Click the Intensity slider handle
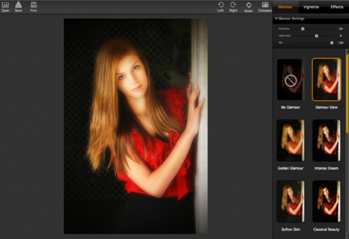The height and width of the screenshot is (239, 349). pos(303,29)
